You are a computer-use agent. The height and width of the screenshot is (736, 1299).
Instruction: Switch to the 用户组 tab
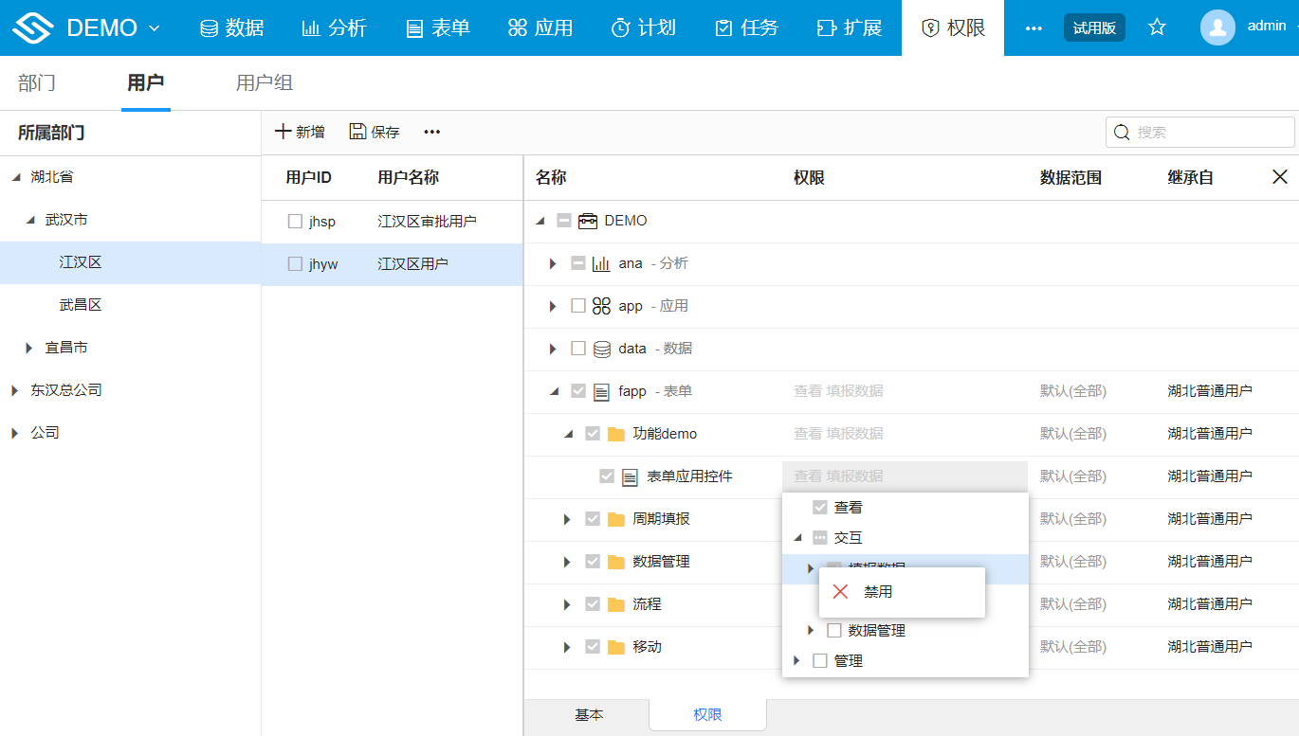(x=264, y=83)
